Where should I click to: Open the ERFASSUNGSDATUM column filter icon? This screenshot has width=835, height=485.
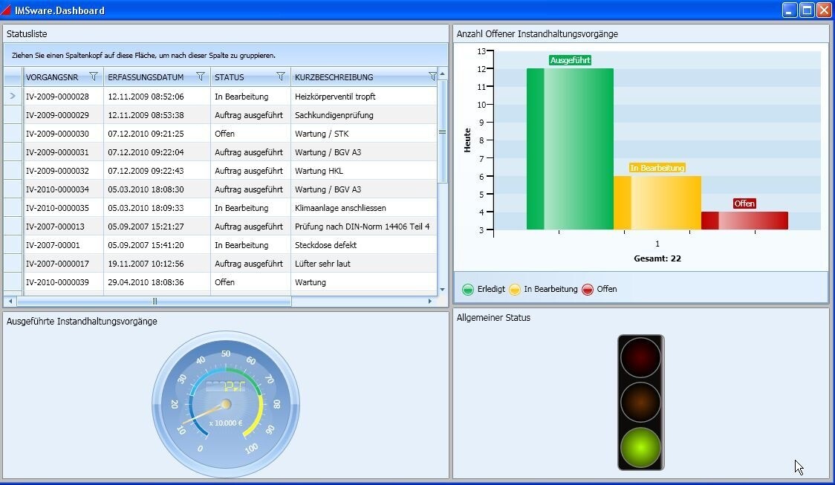(x=201, y=77)
